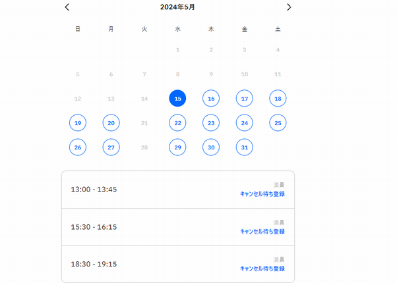The image size is (397, 283).
Task: Select May 20 date
Action: coord(111,122)
